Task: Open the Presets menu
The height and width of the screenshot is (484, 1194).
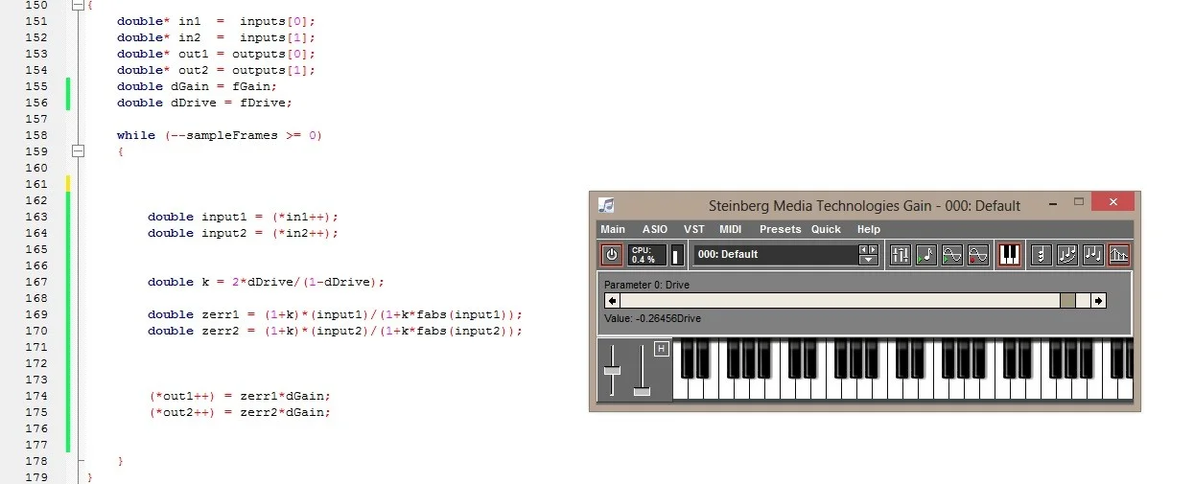Action: point(780,229)
